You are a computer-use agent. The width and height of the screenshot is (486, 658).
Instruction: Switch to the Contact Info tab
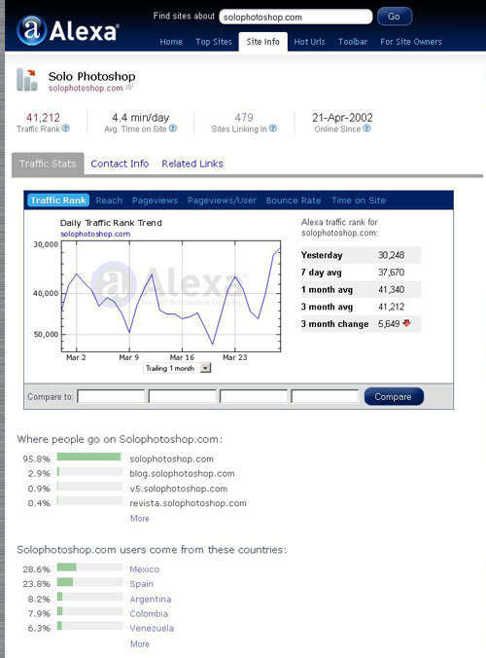[x=120, y=164]
